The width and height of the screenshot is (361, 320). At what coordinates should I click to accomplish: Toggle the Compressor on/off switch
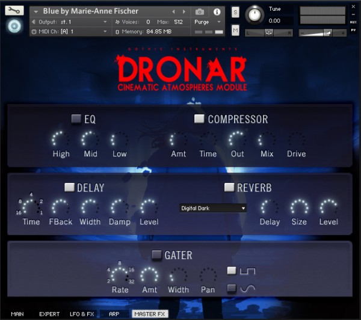click(199, 118)
